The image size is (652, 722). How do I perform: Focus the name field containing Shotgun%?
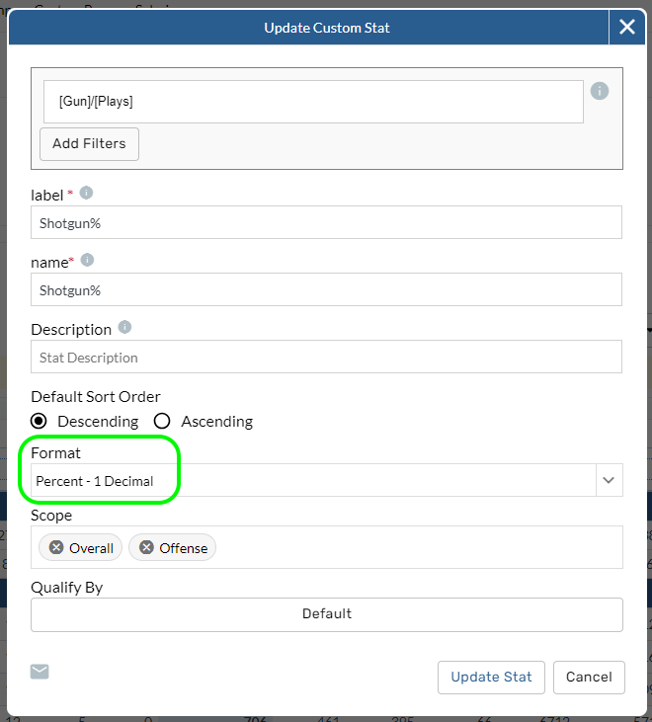pyautogui.click(x=326, y=290)
